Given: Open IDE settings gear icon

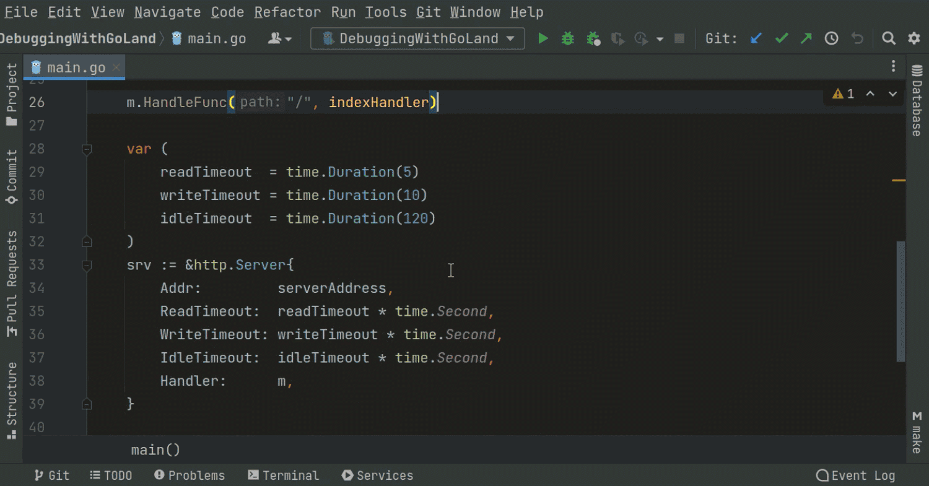Looking at the screenshot, I should click(914, 39).
